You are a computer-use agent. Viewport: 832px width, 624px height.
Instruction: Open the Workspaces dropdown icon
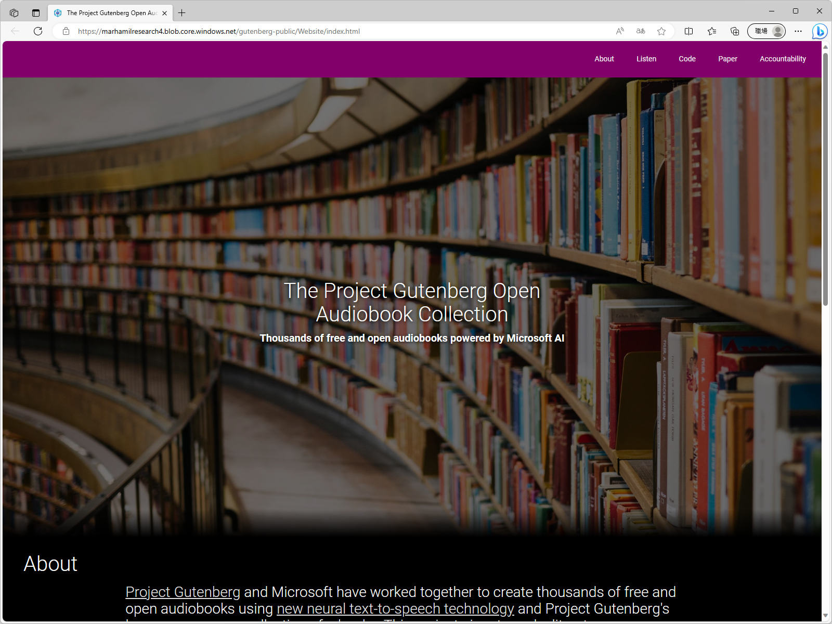(14, 12)
